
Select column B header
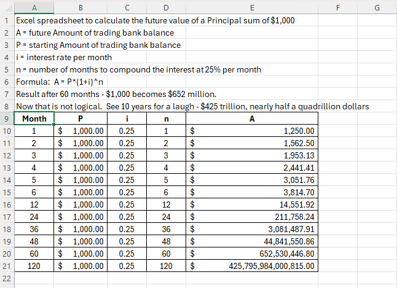click(x=81, y=8)
